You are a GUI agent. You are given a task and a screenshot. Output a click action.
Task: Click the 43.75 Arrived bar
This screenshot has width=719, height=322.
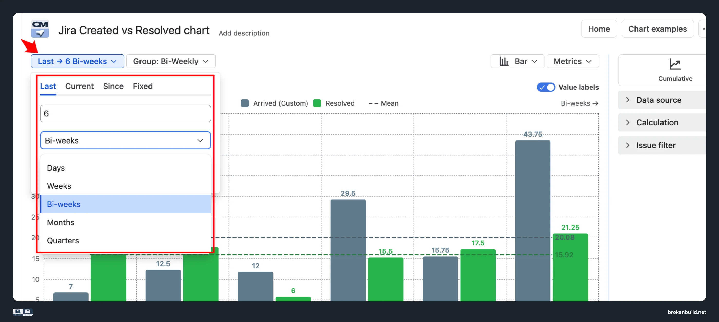(533, 220)
